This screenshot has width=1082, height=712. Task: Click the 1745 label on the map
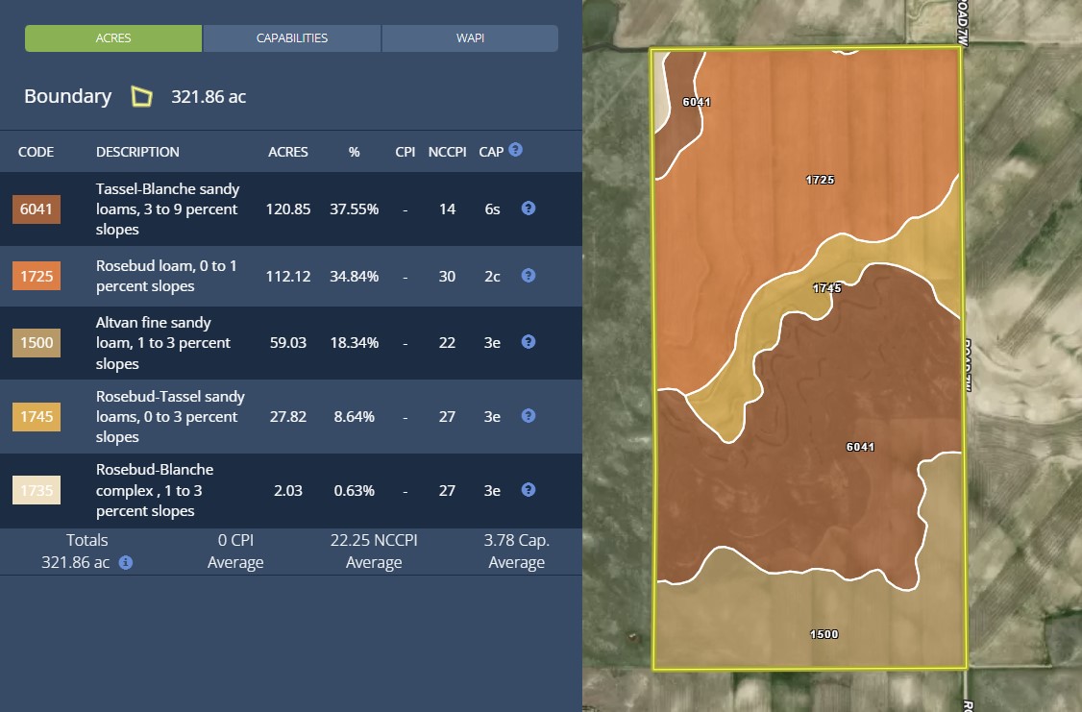[x=826, y=288]
